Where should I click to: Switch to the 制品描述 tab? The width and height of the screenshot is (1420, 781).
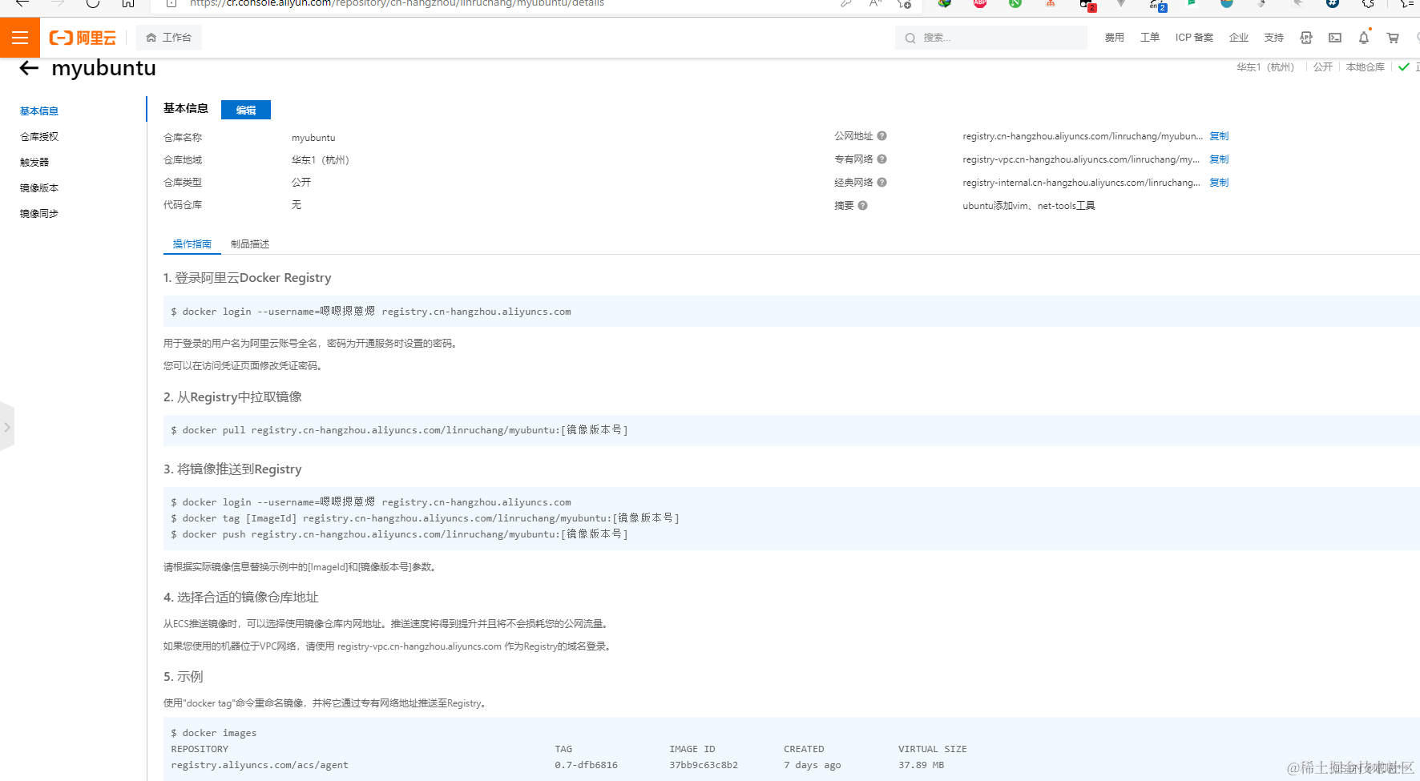tap(250, 244)
